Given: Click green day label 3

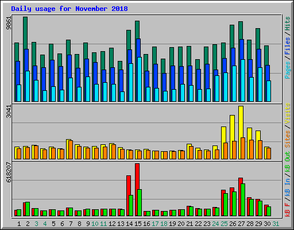Looking at the screenshot, I should (x=36, y=224).
